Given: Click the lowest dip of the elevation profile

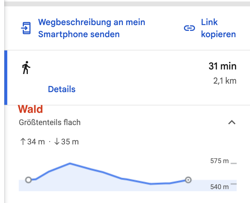Looking at the screenshot, I should [x=151, y=184].
